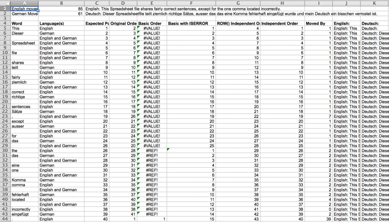This screenshot has height=222, width=389.
Task: Select column C header
Action: (x=97, y=3)
